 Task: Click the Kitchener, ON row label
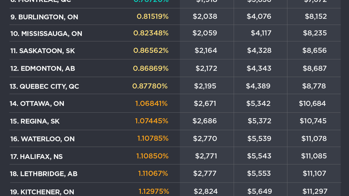[42, 192]
